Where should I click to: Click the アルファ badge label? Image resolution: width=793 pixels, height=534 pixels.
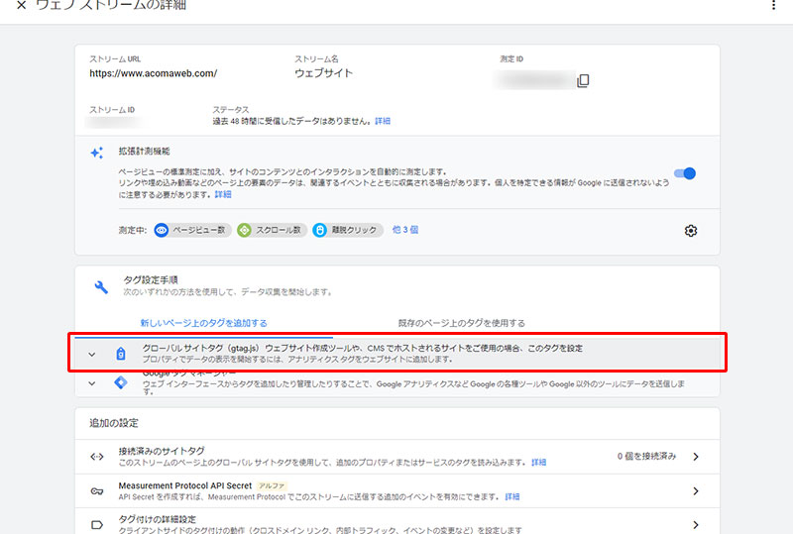point(272,485)
